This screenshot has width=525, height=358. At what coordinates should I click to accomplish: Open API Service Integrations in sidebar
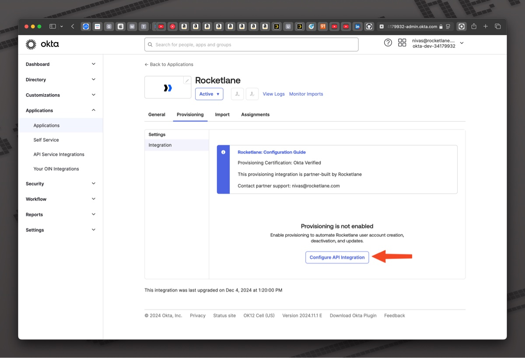click(60, 154)
